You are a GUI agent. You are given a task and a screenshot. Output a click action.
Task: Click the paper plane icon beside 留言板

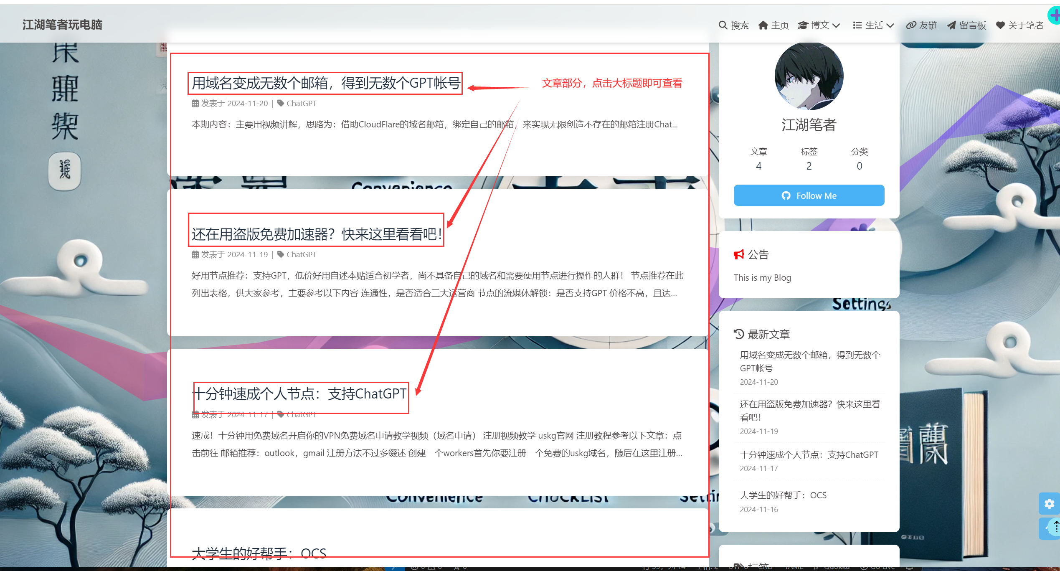click(x=951, y=25)
